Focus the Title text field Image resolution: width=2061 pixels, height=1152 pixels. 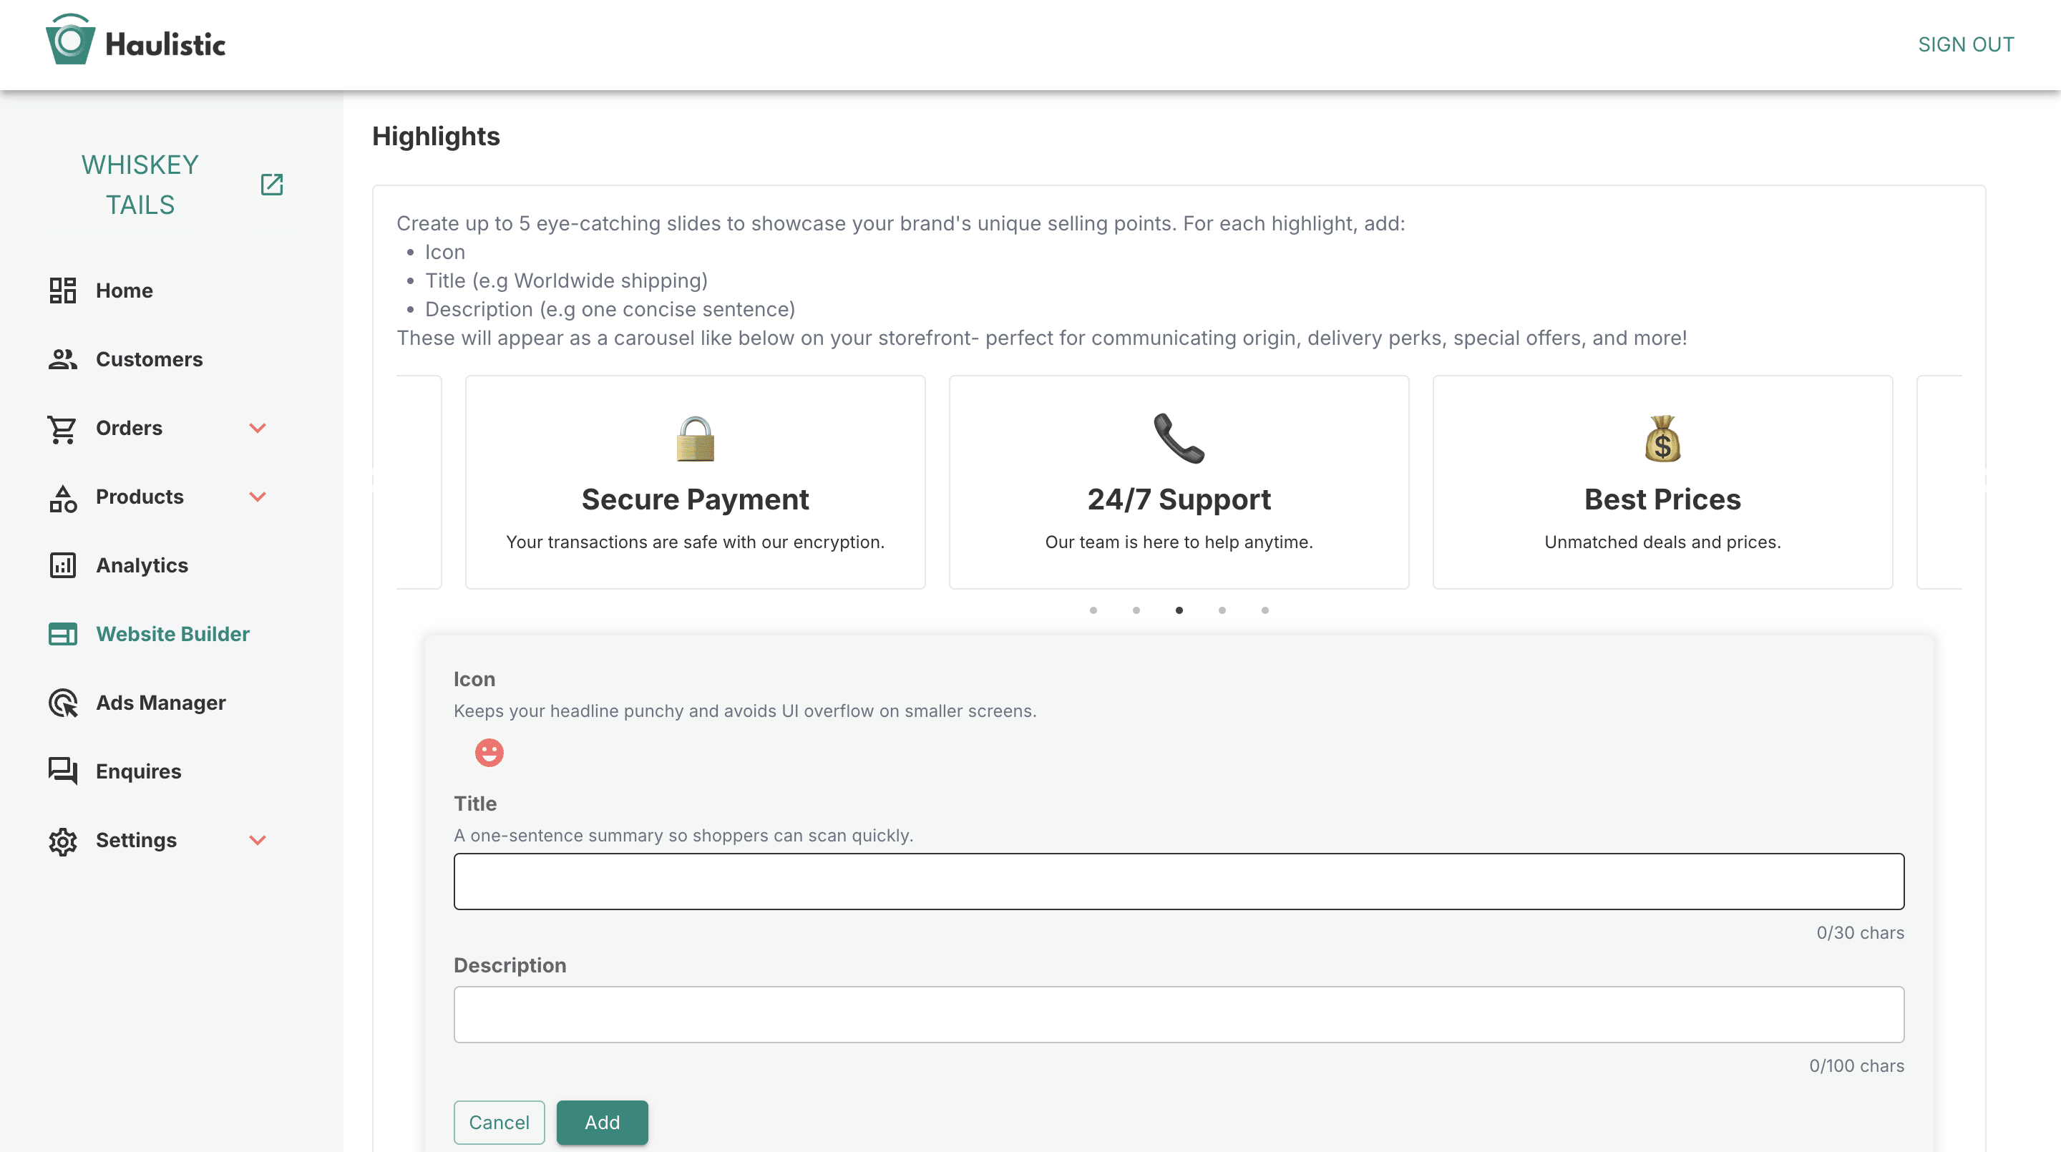1178,882
